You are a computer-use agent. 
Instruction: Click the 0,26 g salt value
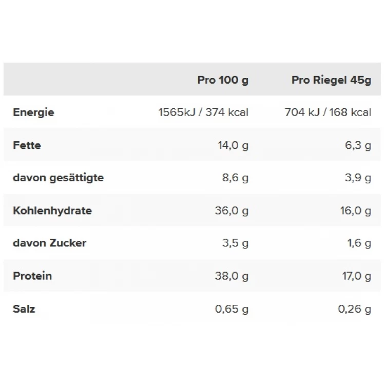(x=355, y=309)
